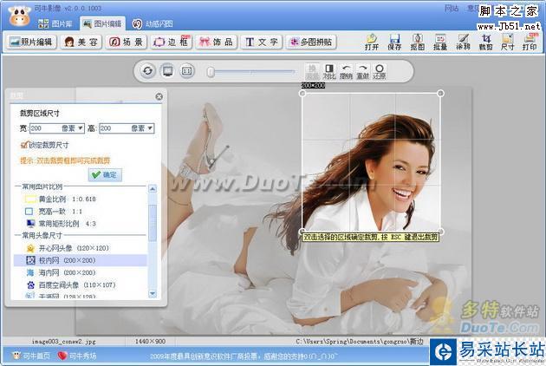Viewport: 546px width, 366px height.
Task: Switch to 动感闪图 tab
Action: click(153, 23)
